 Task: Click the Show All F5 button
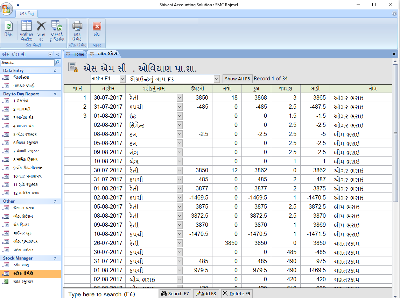(237, 79)
